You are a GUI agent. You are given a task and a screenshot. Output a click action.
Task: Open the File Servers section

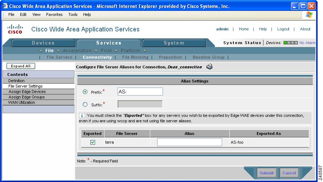(59, 57)
